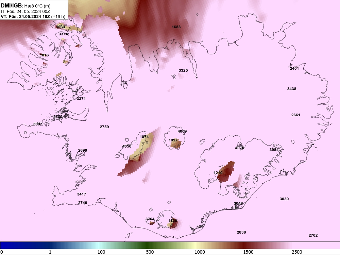Click the 3030 value label

coord(284,199)
